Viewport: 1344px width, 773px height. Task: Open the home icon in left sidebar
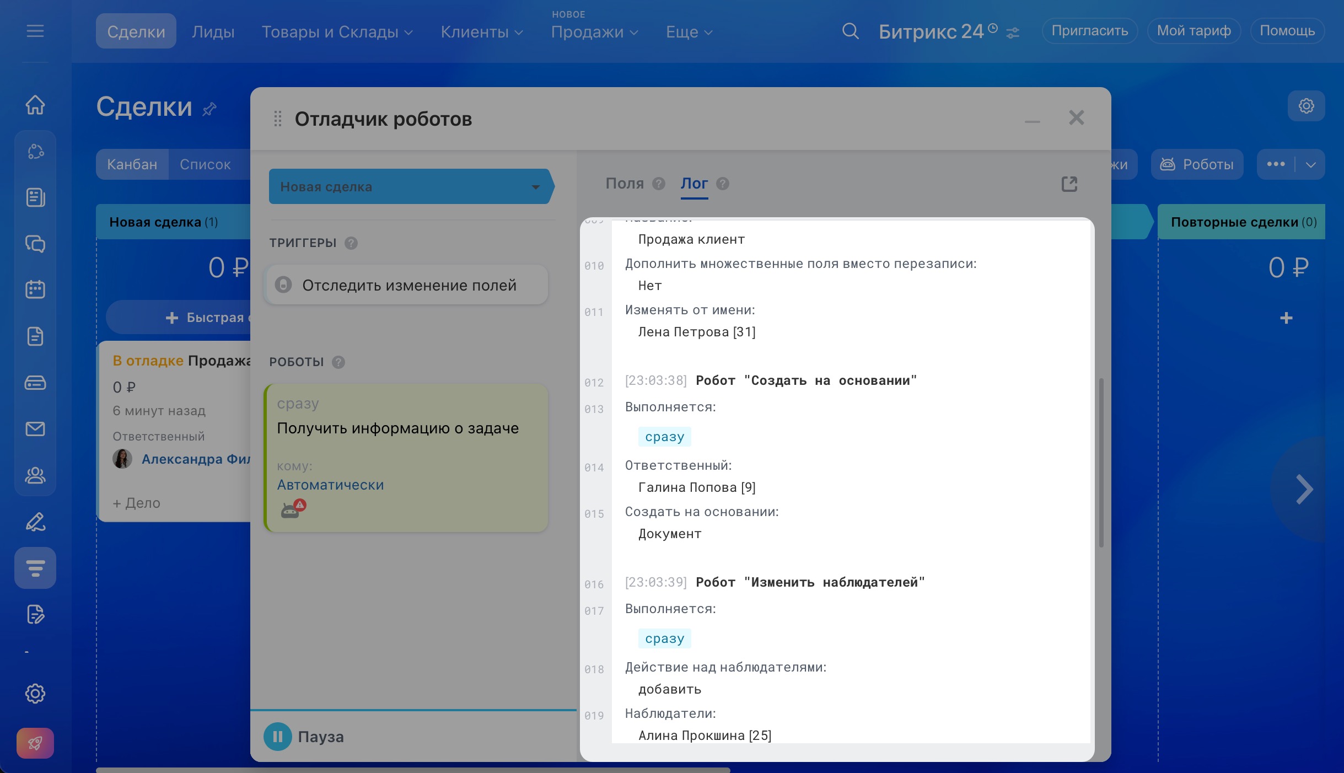[35, 105]
